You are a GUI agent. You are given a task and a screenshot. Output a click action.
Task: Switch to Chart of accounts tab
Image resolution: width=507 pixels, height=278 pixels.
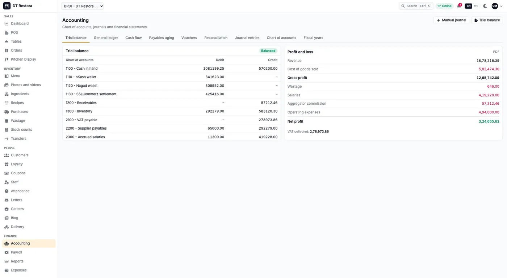pos(281,38)
